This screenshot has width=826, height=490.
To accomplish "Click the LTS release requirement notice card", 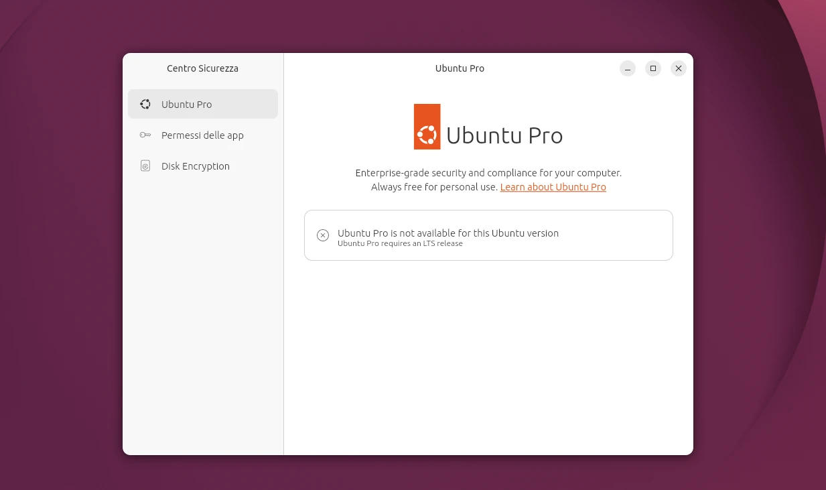I will click(488, 235).
